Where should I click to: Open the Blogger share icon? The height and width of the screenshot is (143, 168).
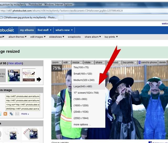pos(5,114)
